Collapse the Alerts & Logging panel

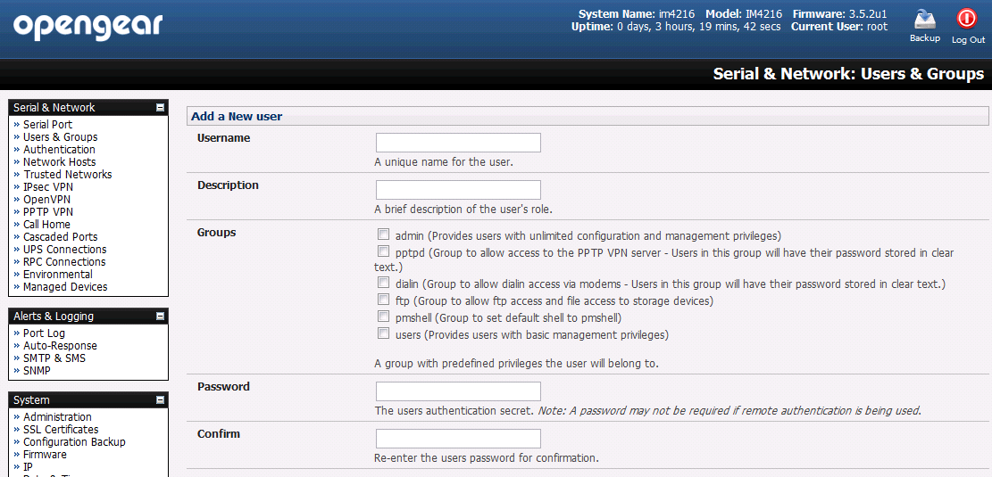click(x=161, y=317)
